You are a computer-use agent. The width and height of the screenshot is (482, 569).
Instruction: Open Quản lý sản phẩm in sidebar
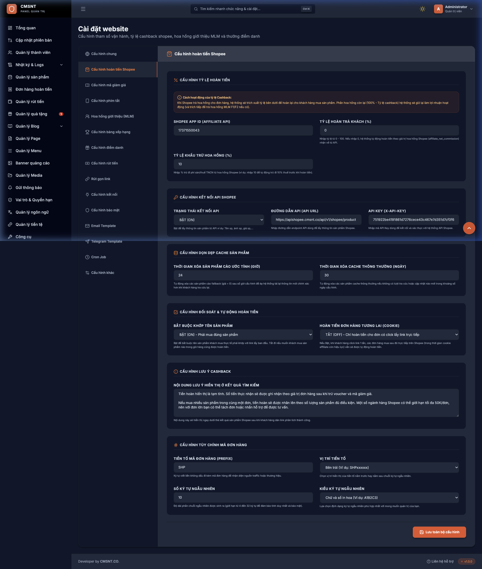(x=35, y=77)
